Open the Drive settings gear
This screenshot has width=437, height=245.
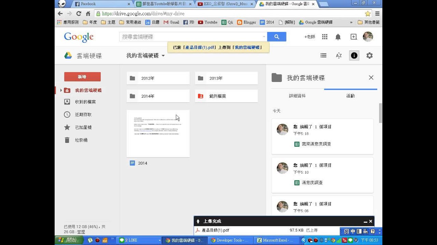point(369,55)
